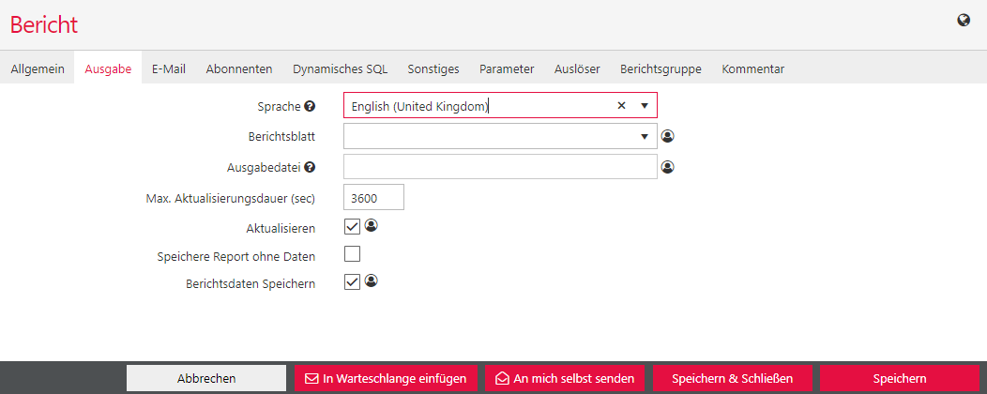
Task: Click the help icon beside Ausgabedatei
Action: click(309, 167)
